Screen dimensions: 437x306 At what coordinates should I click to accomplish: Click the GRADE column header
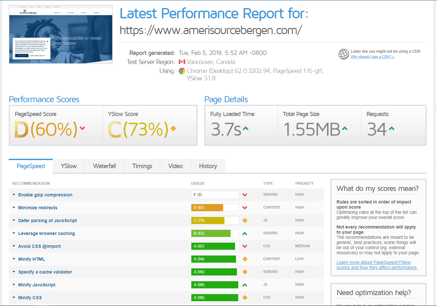click(198, 184)
